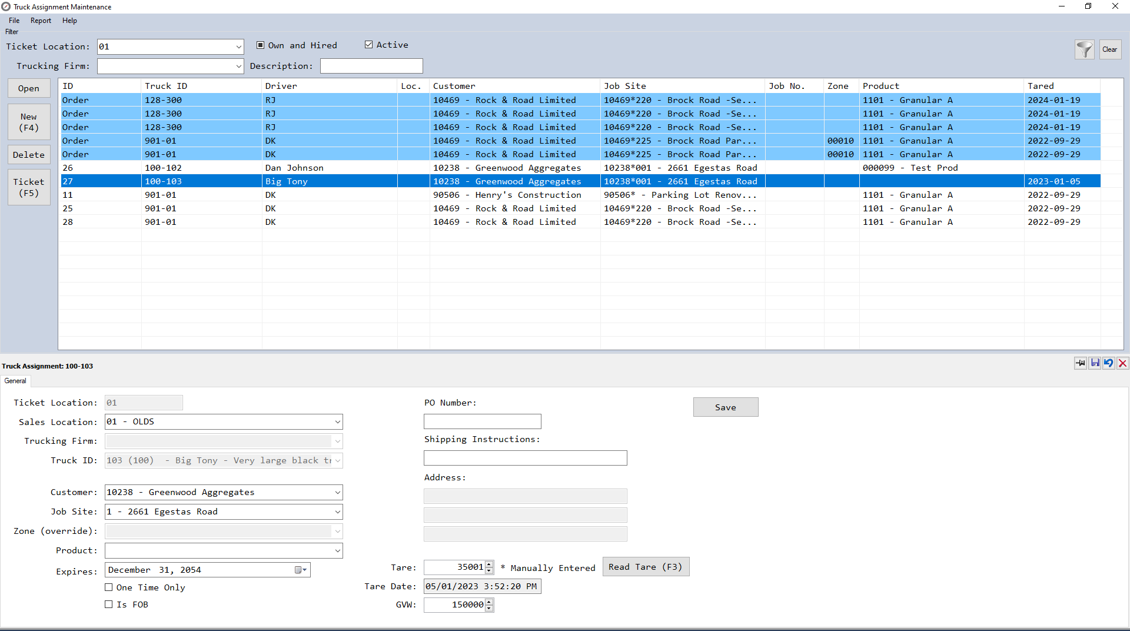
Task: Decrease the Tare value with down arrow
Action: pos(489,571)
